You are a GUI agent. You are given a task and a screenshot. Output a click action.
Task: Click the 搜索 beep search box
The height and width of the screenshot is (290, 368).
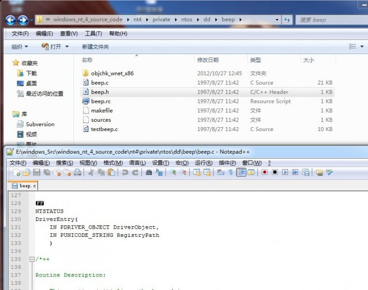[331, 20]
